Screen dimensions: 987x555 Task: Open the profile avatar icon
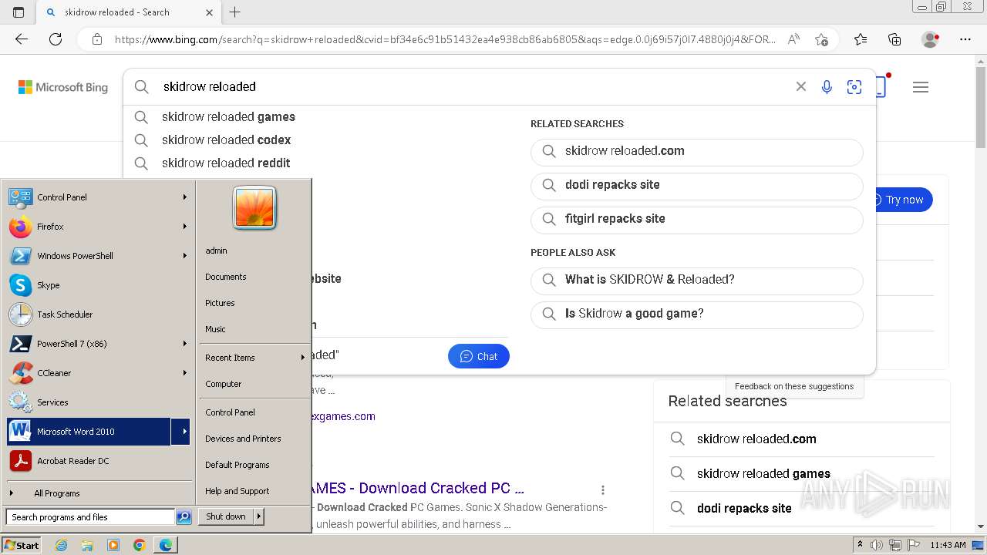[930, 39]
